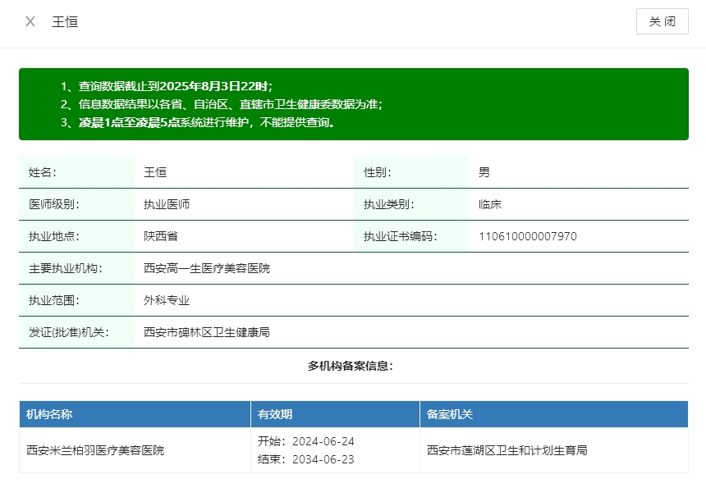
Task: Select the value 陕西省
Action: 161,236
